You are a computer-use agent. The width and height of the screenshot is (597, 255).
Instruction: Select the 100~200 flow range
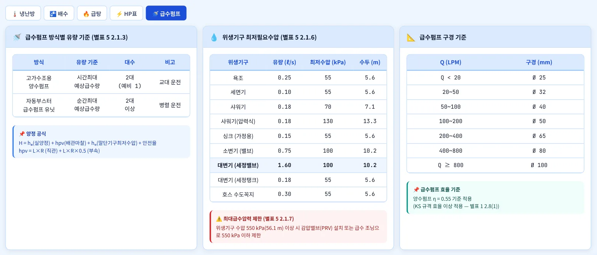pyautogui.click(x=451, y=122)
